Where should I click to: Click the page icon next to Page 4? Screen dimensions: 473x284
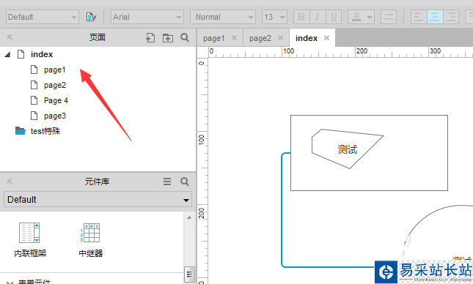34,100
